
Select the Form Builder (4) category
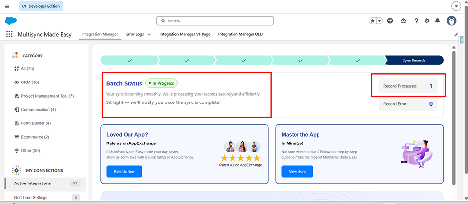coord(36,123)
